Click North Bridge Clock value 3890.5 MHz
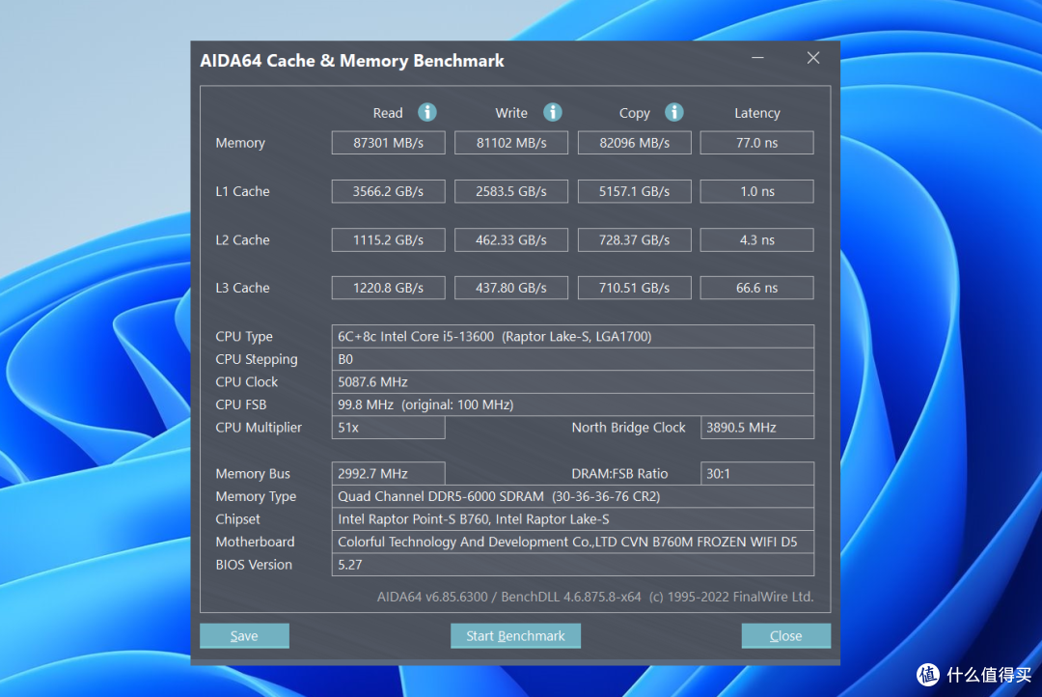 (x=757, y=428)
